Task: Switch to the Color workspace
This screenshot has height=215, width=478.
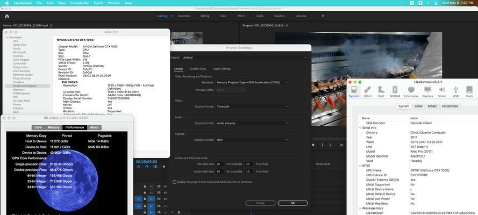Action: pyautogui.click(x=223, y=16)
